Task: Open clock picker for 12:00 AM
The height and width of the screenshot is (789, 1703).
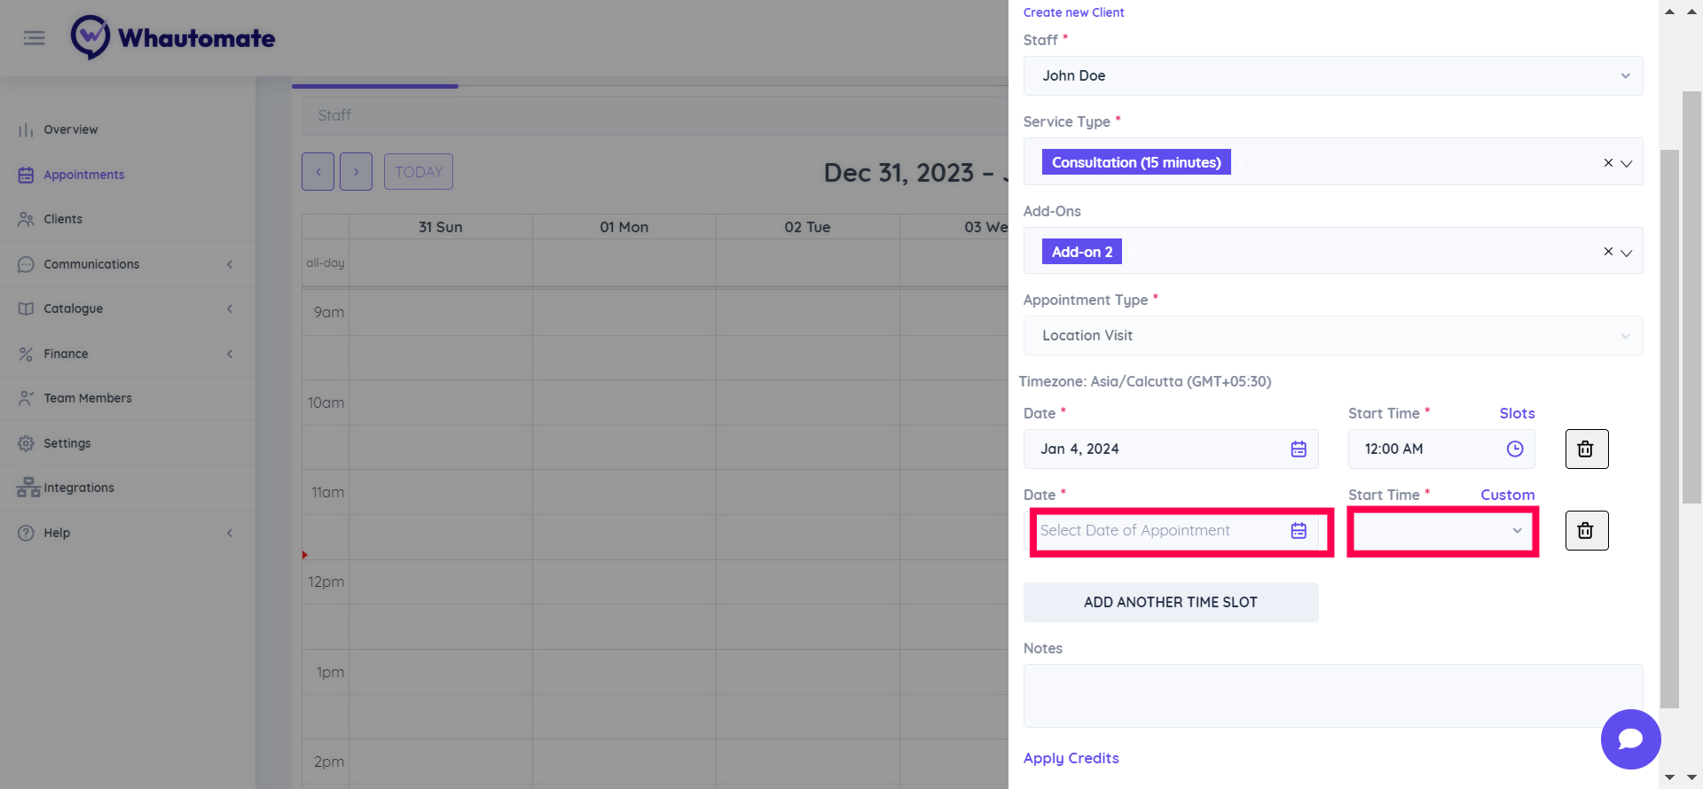Action: click(x=1515, y=449)
